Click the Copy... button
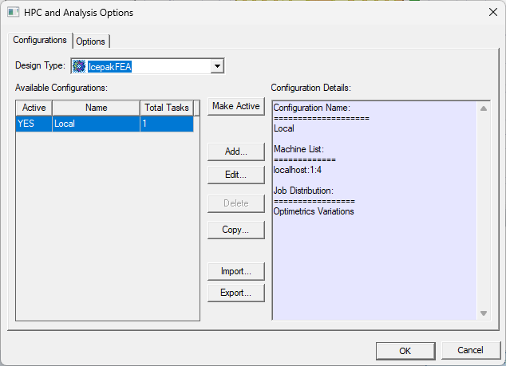 (x=236, y=230)
